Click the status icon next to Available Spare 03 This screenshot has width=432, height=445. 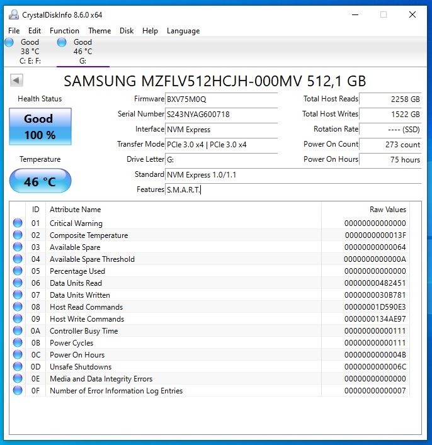pyautogui.click(x=18, y=247)
